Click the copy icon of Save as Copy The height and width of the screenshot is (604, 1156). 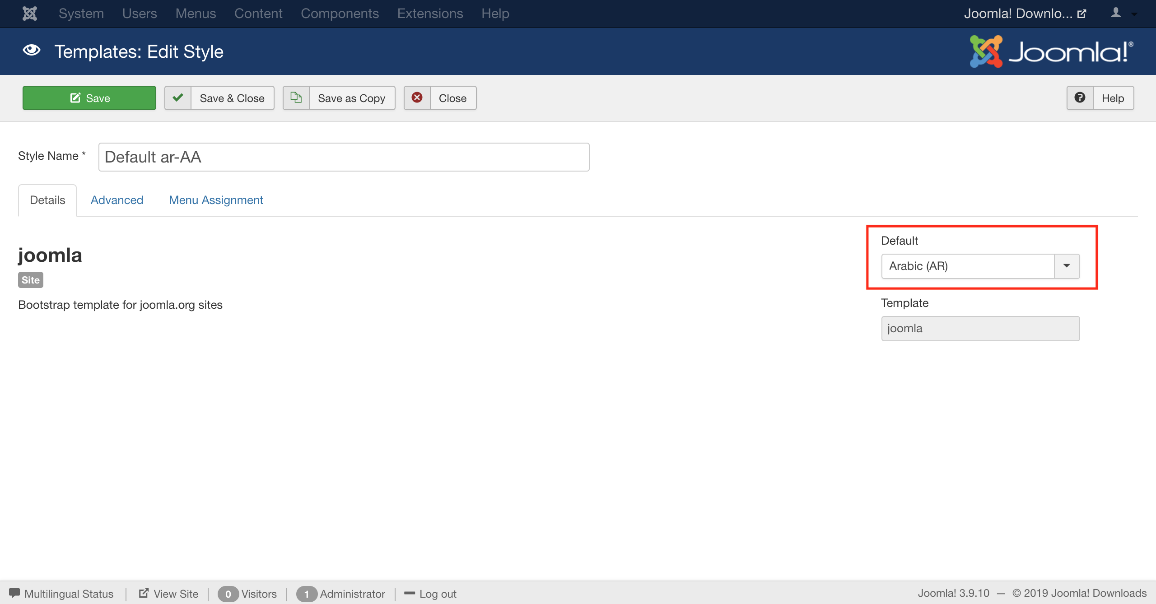pyautogui.click(x=296, y=98)
